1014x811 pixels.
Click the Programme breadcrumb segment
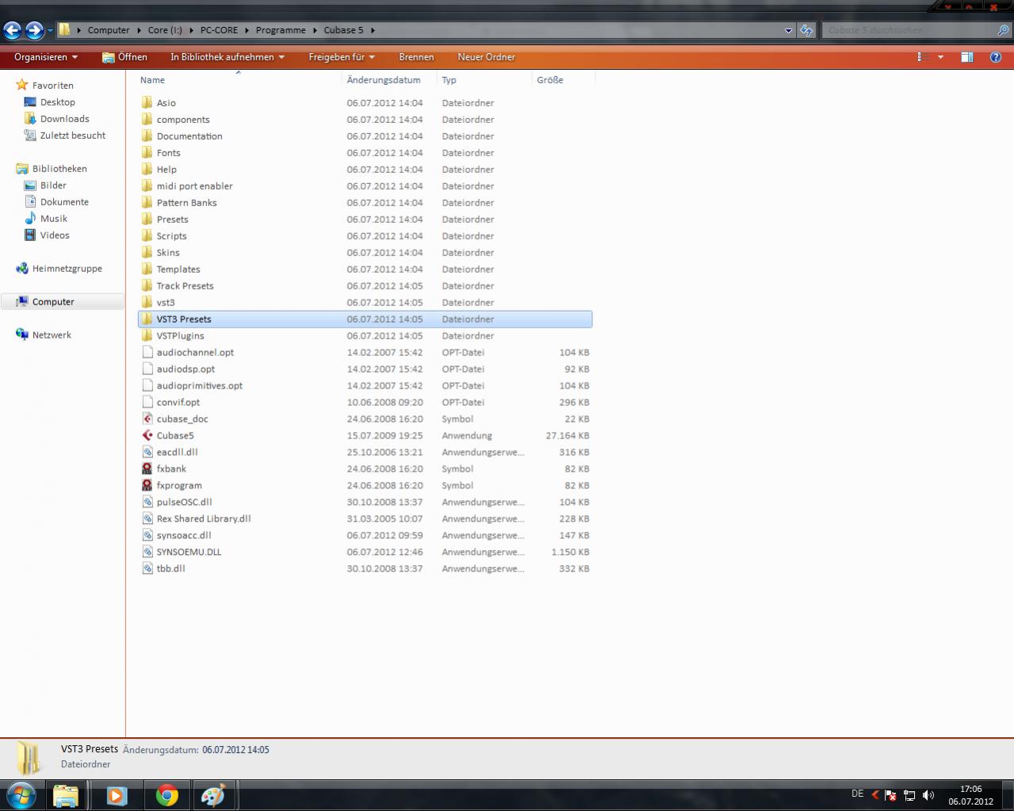tap(281, 30)
